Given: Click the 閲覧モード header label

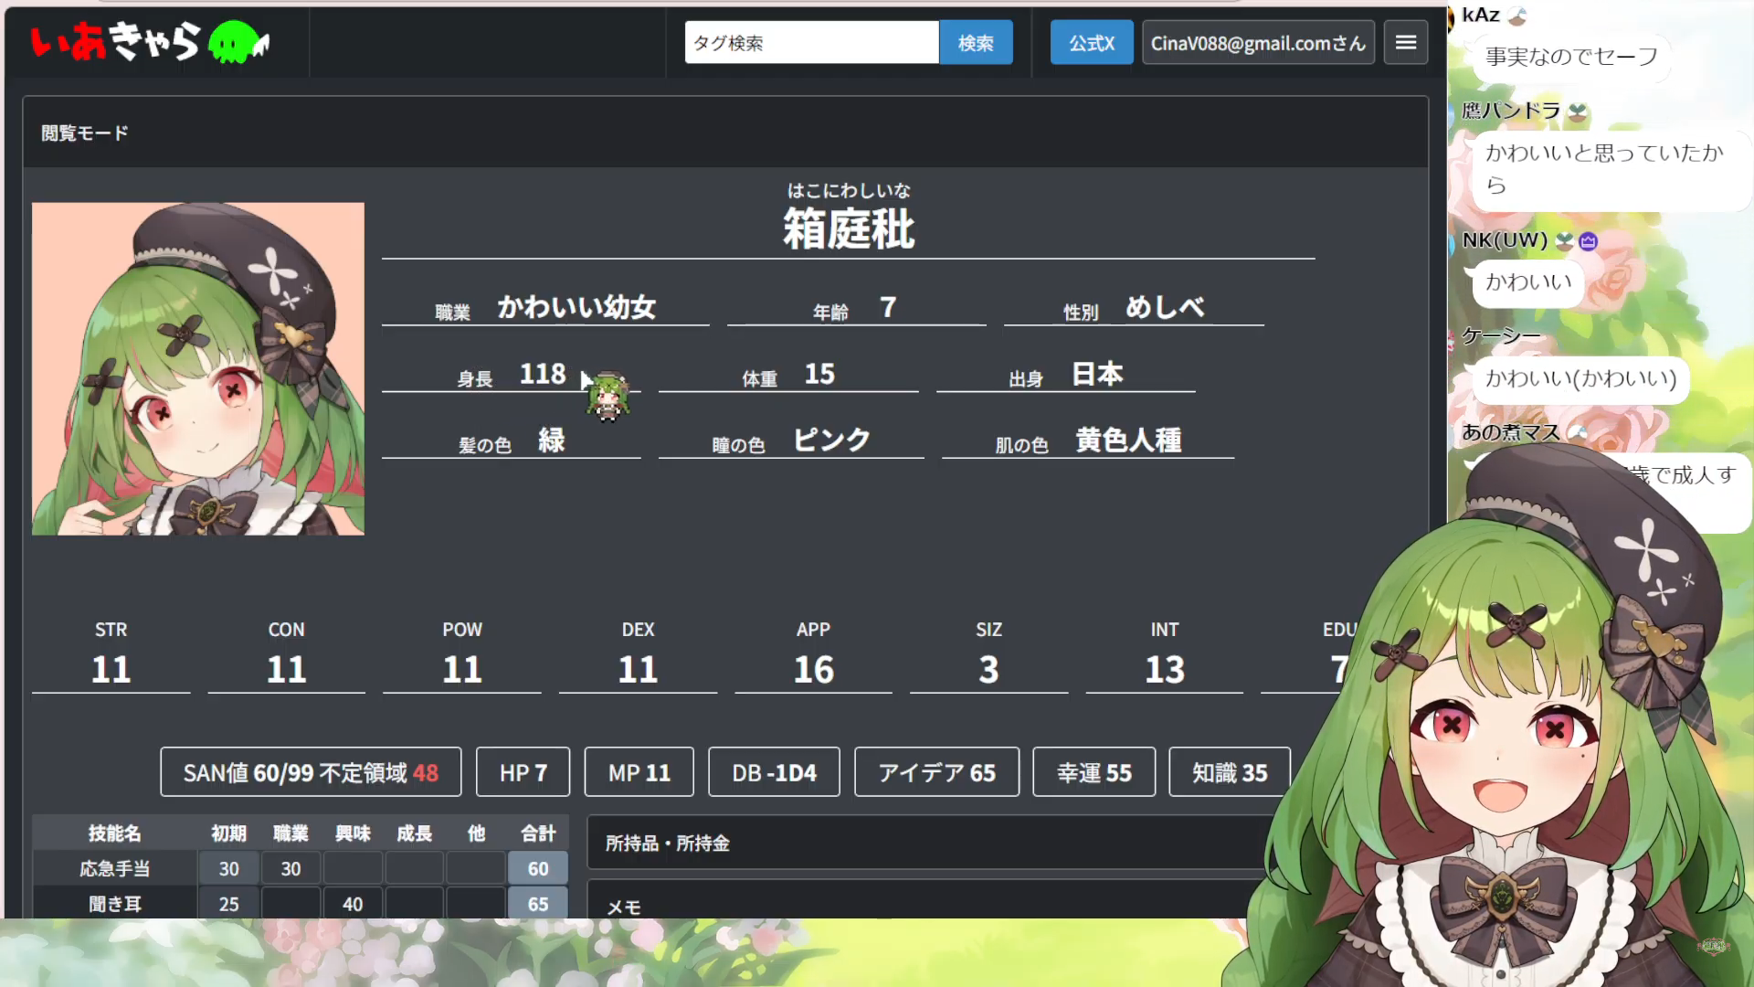Looking at the screenshot, I should 85,133.
